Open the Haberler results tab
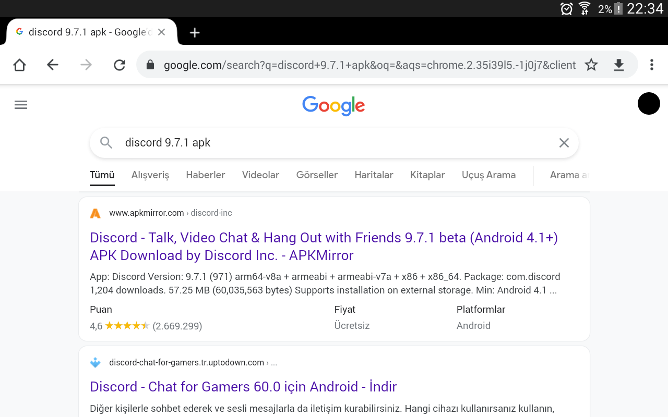The image size is (668, 417). pos(206,175)
